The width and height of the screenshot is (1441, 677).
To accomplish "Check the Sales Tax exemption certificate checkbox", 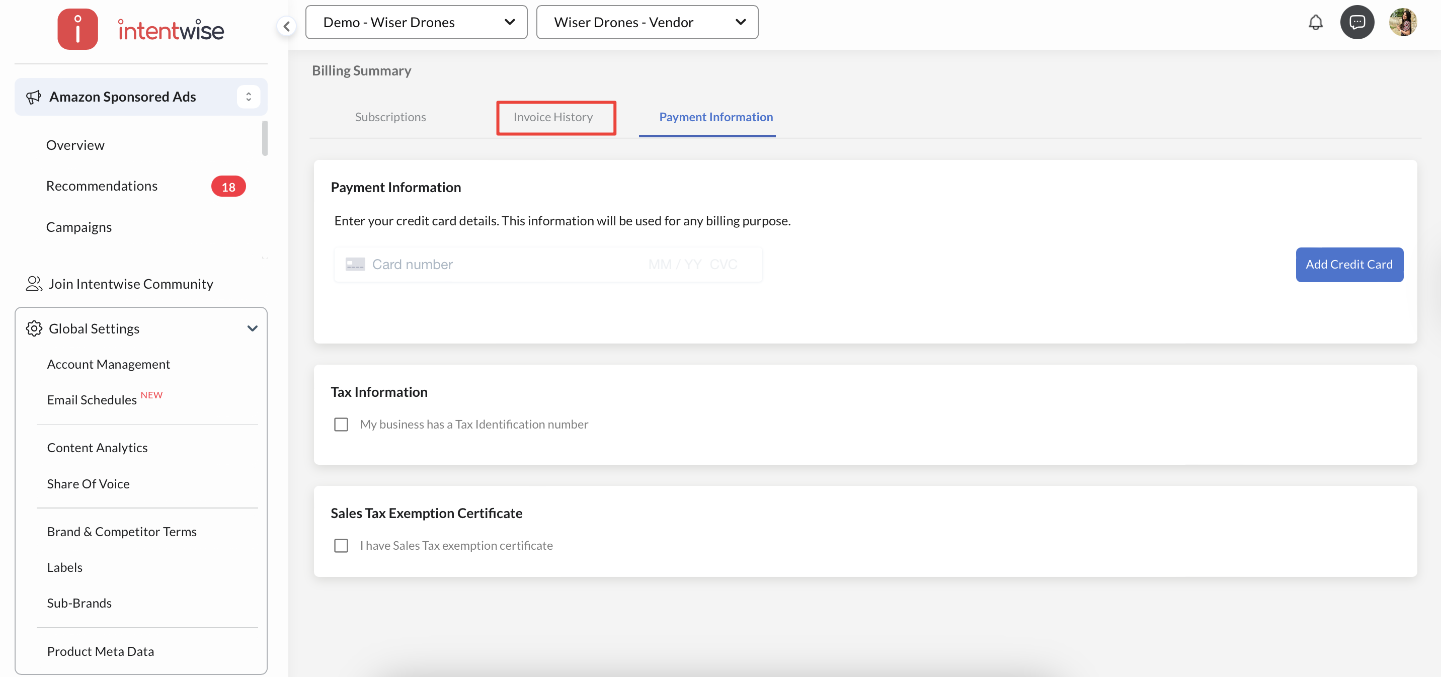I will point(341,546).
